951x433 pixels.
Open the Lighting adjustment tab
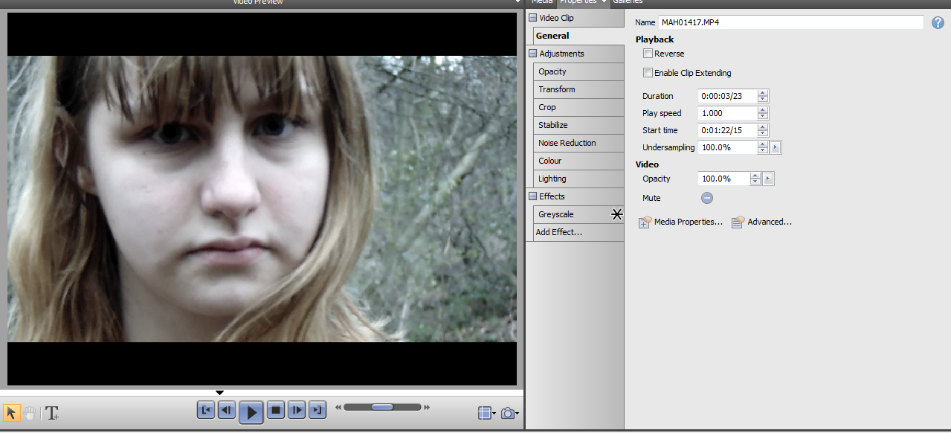click(578, 179)
